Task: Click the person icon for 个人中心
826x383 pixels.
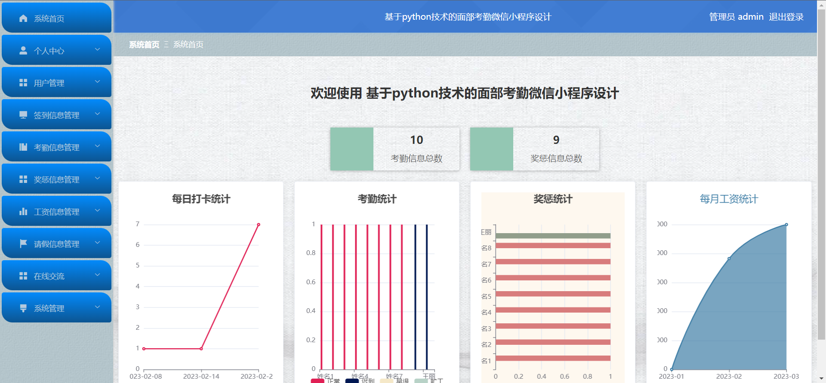Action: 23,51
